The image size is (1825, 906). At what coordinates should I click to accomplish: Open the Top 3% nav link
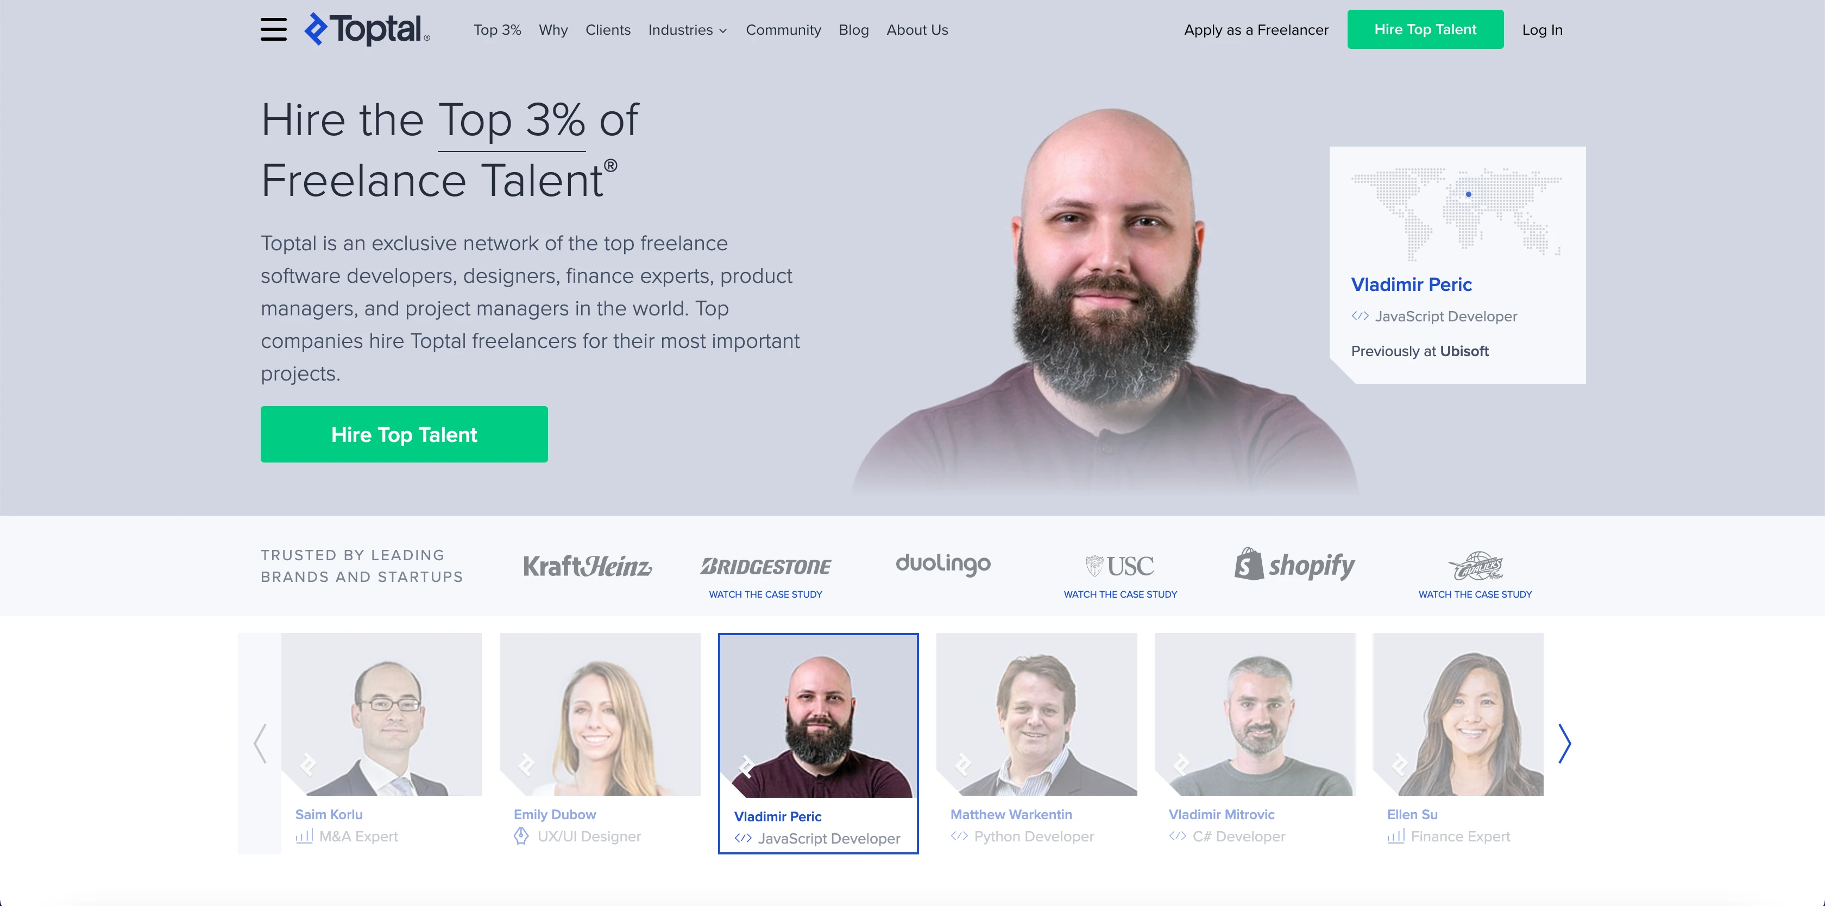(498, 30)
